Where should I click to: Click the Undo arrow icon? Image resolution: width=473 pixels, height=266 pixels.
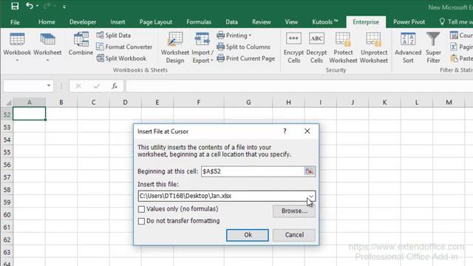pos(30,6)
